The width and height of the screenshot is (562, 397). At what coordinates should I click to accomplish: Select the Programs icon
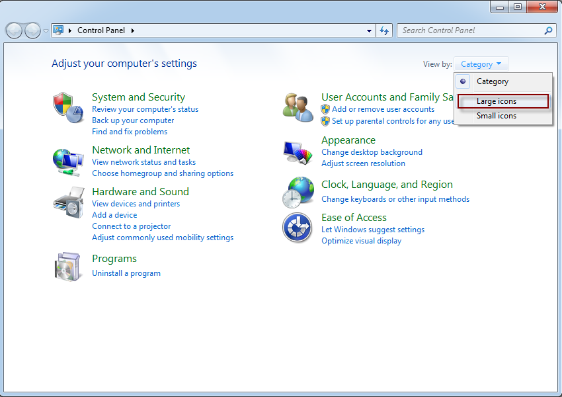pyautogui.click(x=68, y=266)
